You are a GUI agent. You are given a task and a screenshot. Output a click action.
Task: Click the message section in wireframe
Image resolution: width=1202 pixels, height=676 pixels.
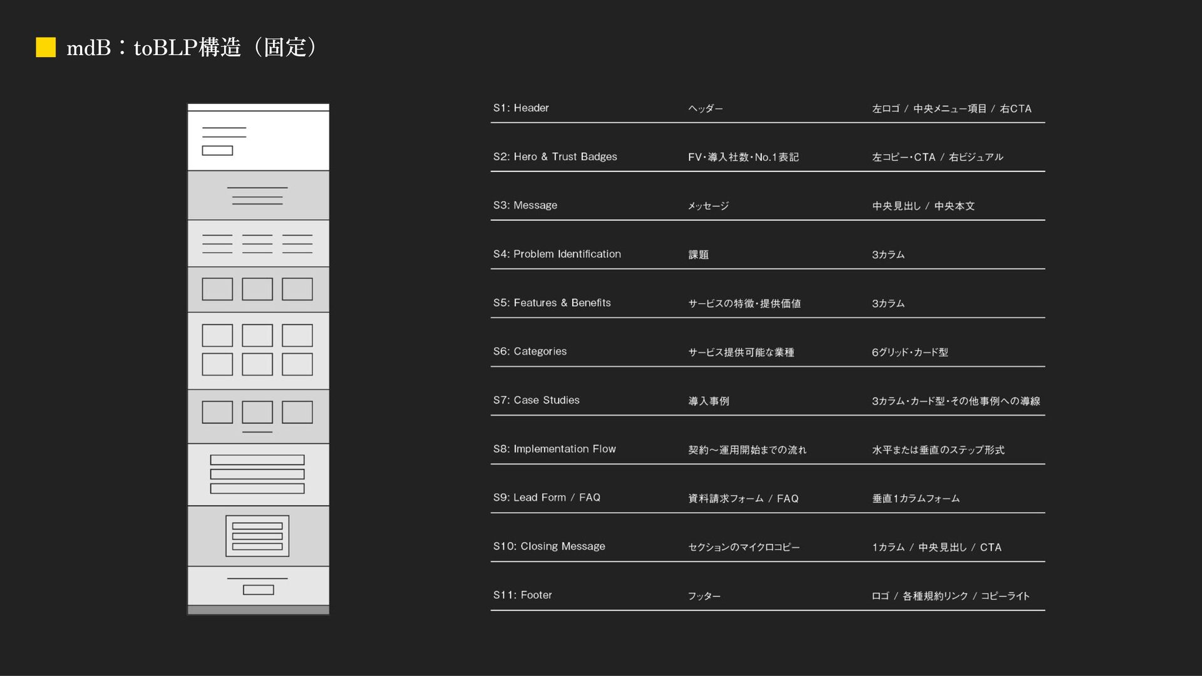coord(258,195)
